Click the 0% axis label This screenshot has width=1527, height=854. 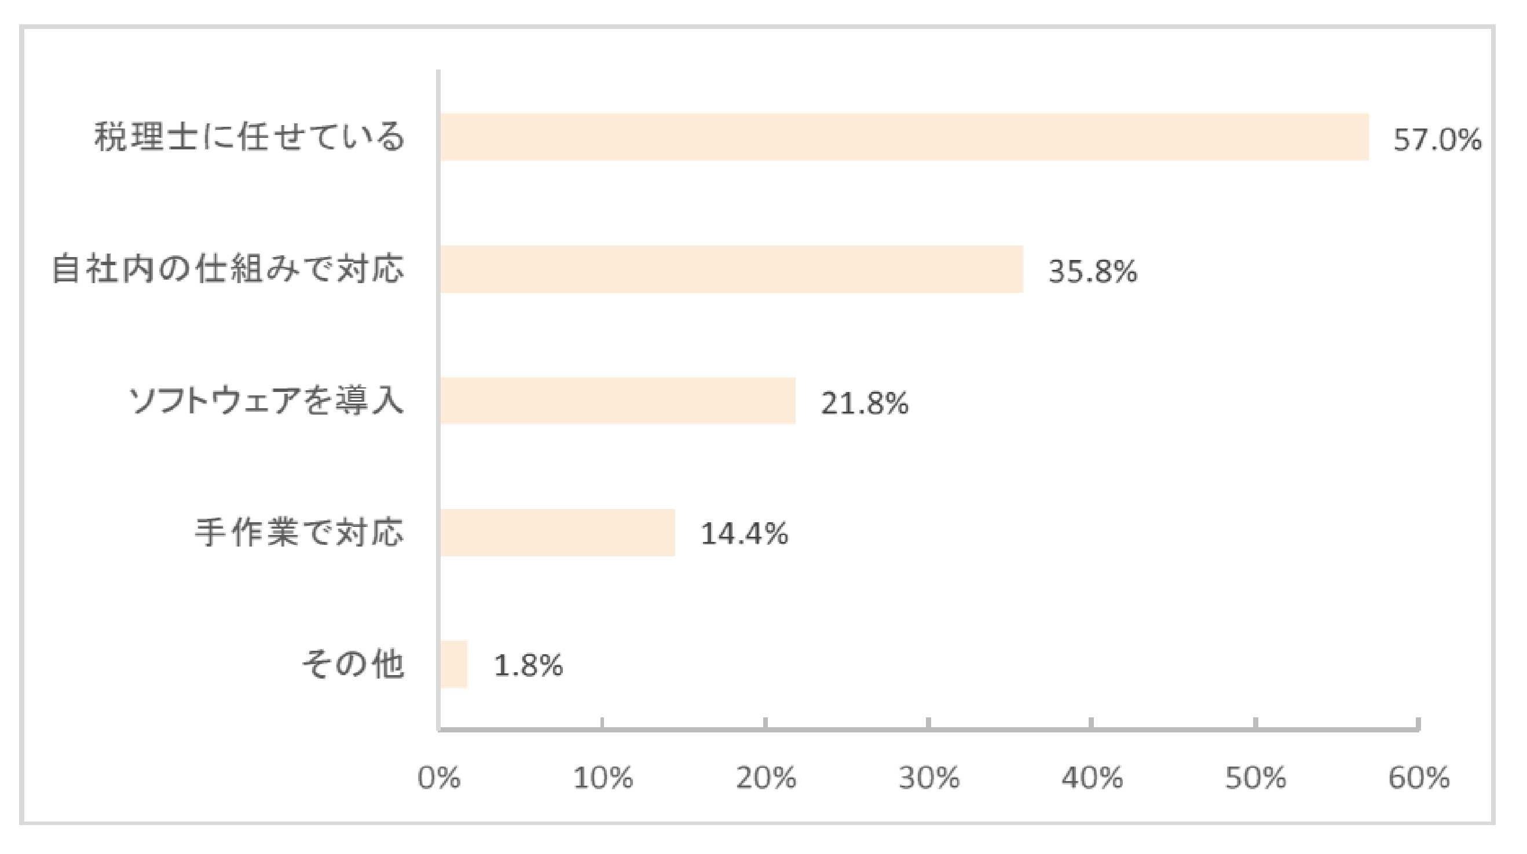pyautogui.click(x=439, y=778)
